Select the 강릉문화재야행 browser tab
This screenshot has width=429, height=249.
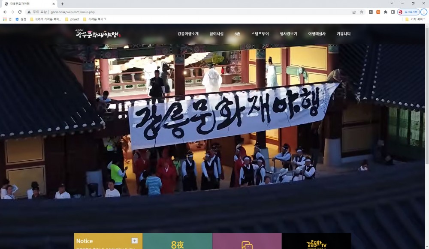tap(29, 4)
